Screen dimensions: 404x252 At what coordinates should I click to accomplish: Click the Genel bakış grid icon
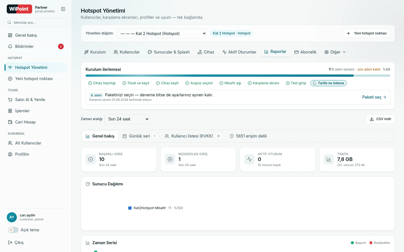[x=10, y=35]
